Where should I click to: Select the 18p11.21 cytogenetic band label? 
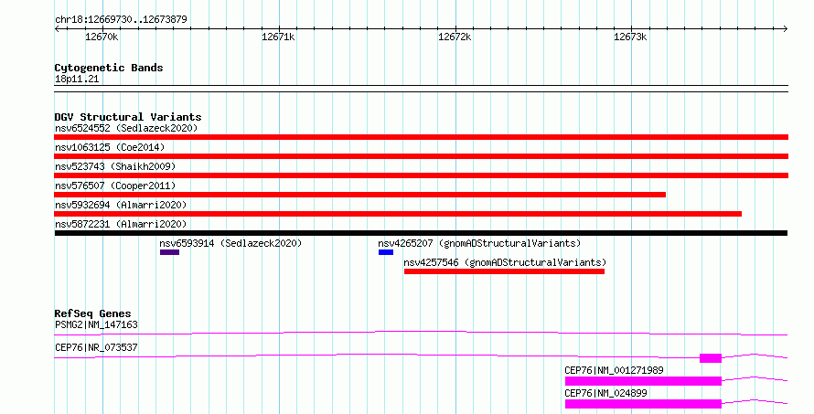(x=77, y=80)
